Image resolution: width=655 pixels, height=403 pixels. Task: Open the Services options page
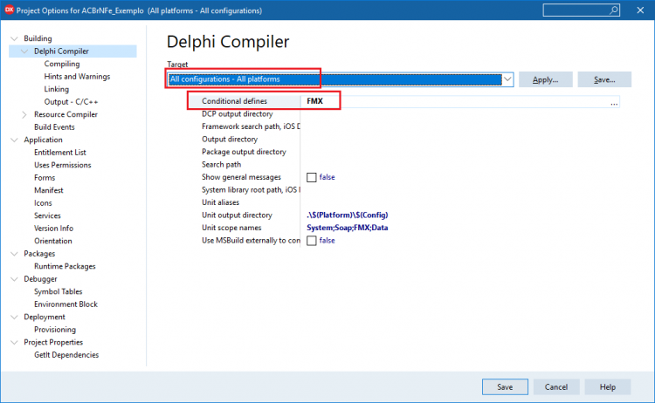[x=47, y=215]
